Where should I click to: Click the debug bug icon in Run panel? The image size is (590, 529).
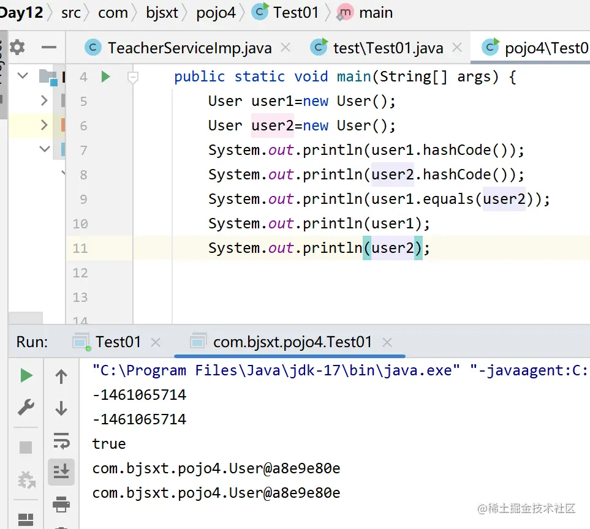(26, 480)
